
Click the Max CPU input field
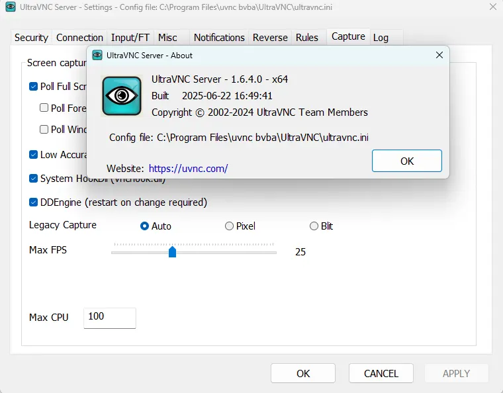109,318
